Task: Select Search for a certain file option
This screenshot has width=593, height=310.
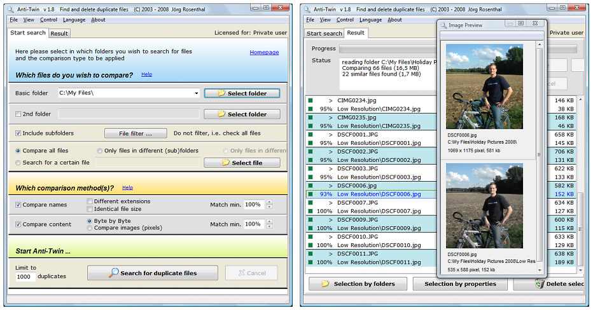Action: point(18,163)
